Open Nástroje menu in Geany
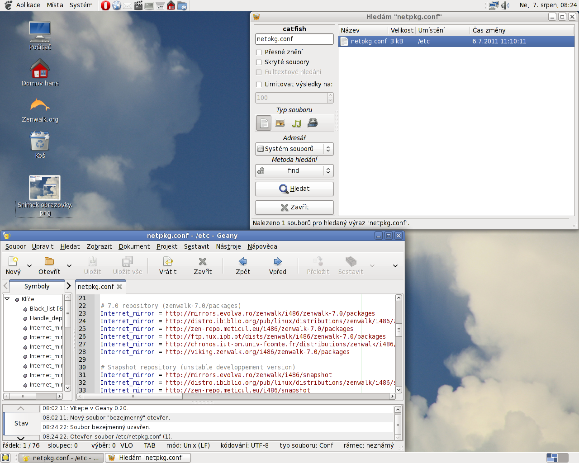 228,246
